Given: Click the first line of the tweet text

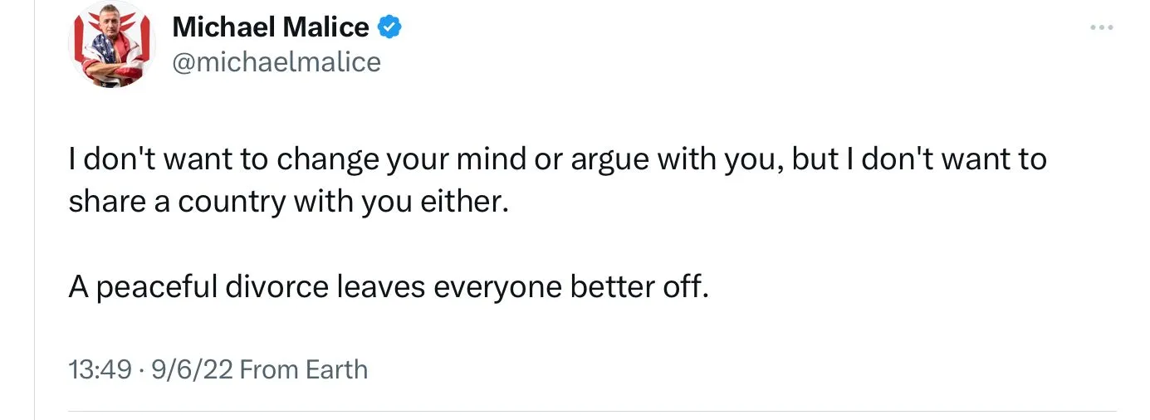Looking at the screenshot, I should (557, 159).
